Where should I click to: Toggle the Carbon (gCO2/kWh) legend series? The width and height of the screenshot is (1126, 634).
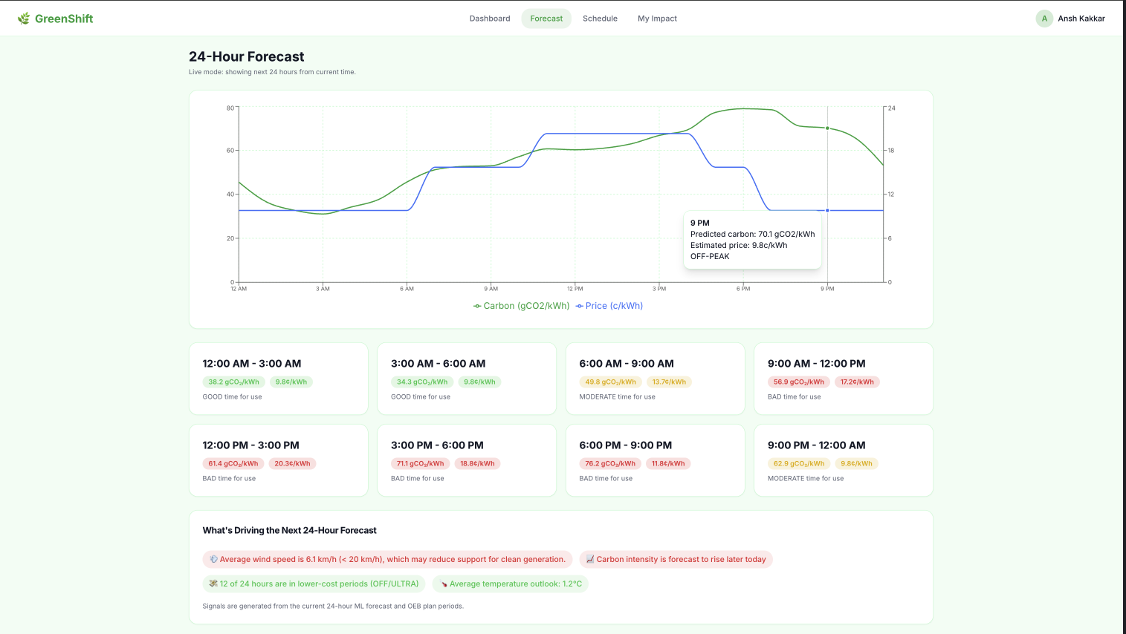click(521, 306)
